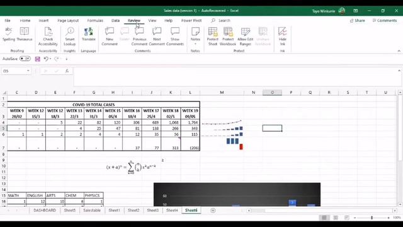403x227 pixels.
Task: Go to Previous Comment
Action: coord(140,37)
